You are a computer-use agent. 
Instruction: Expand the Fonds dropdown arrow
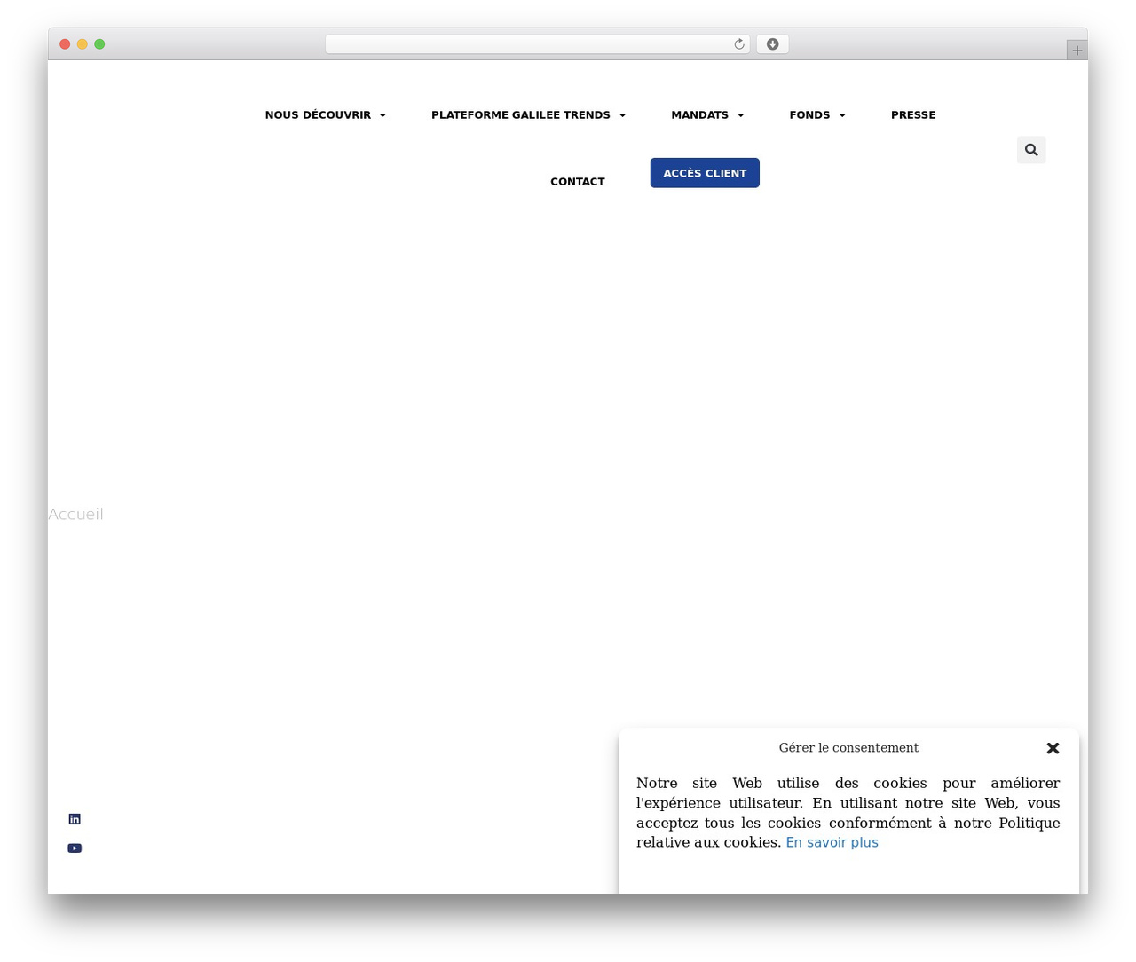pos(841,115)
